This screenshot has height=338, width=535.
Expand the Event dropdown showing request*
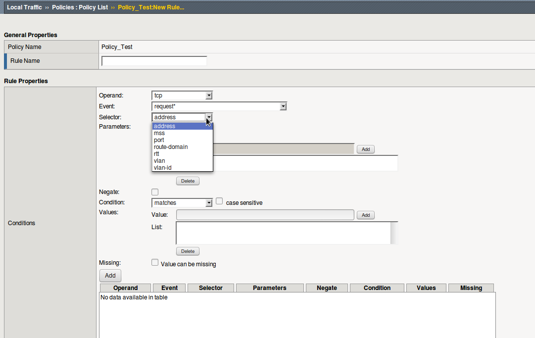219,106
